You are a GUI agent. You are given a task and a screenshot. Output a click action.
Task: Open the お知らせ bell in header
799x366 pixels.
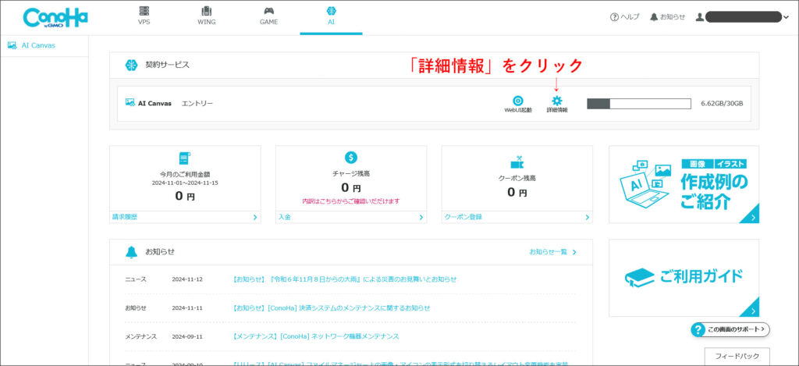(x=668, y=17)
